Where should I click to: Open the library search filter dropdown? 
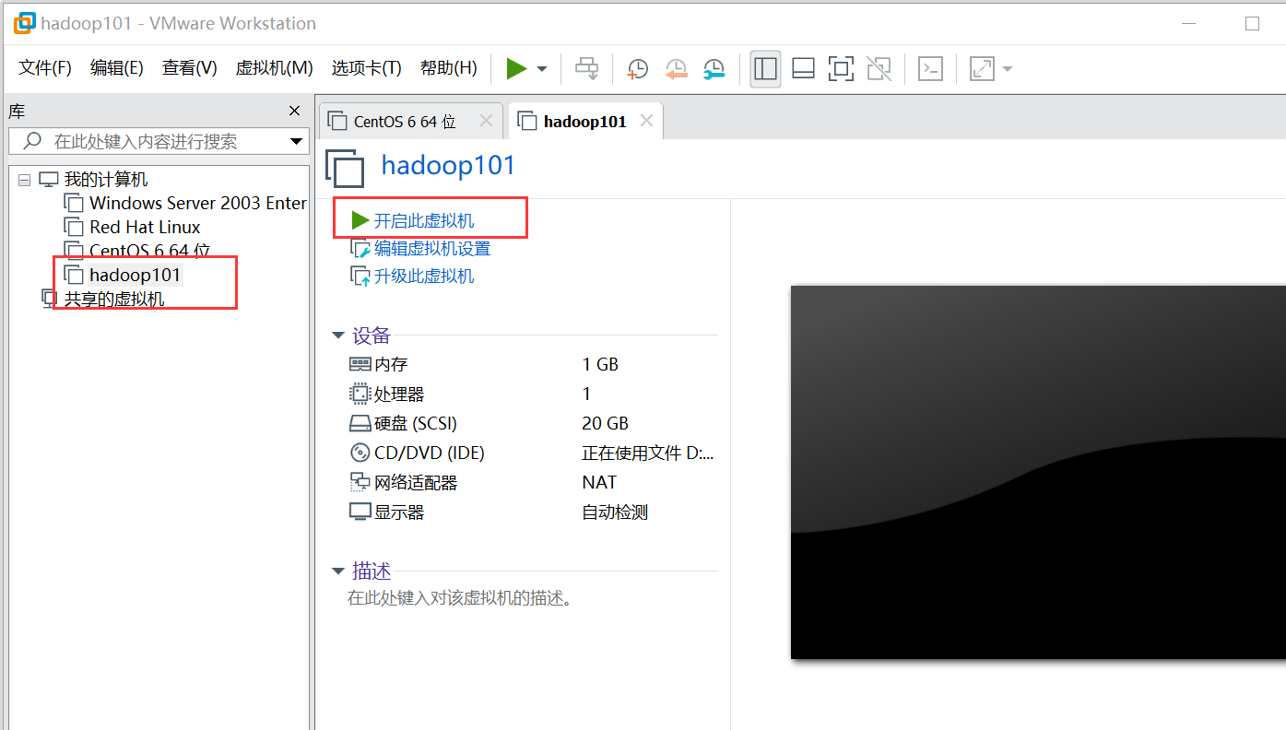pos(296,141)
